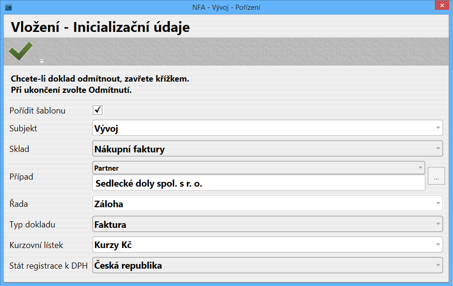Close the NFA - Vývoj - Pořízení window
This screenshot has height=286, width=453.
click(440, 6)
